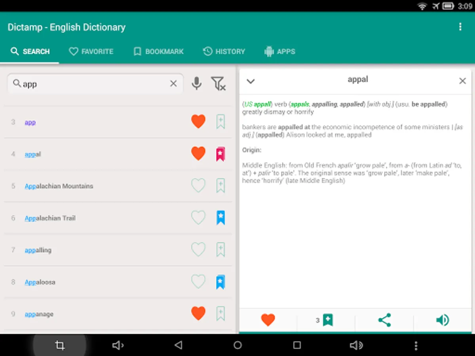Tap the battery status icon
This screenshot has width=475, height=356.
[448, 6]
